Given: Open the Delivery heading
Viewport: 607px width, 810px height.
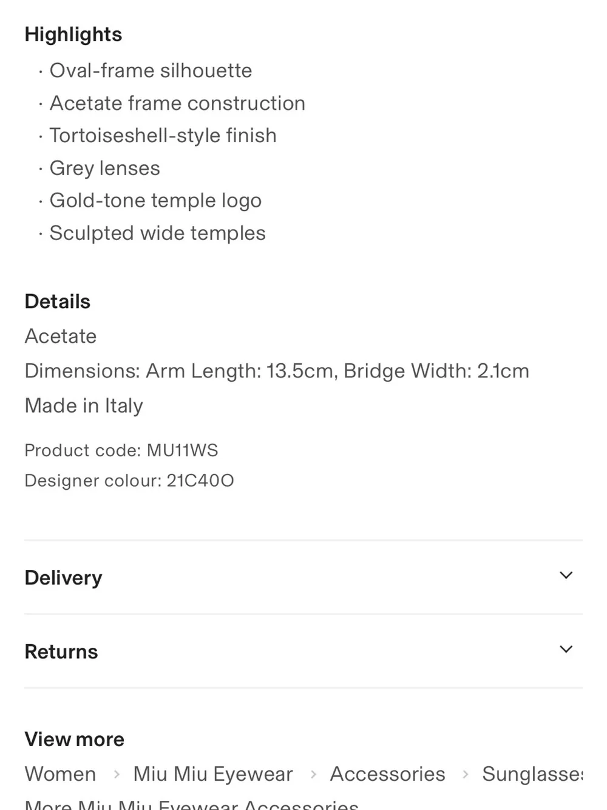Looking at the screenshot, I should coord(63,578).
